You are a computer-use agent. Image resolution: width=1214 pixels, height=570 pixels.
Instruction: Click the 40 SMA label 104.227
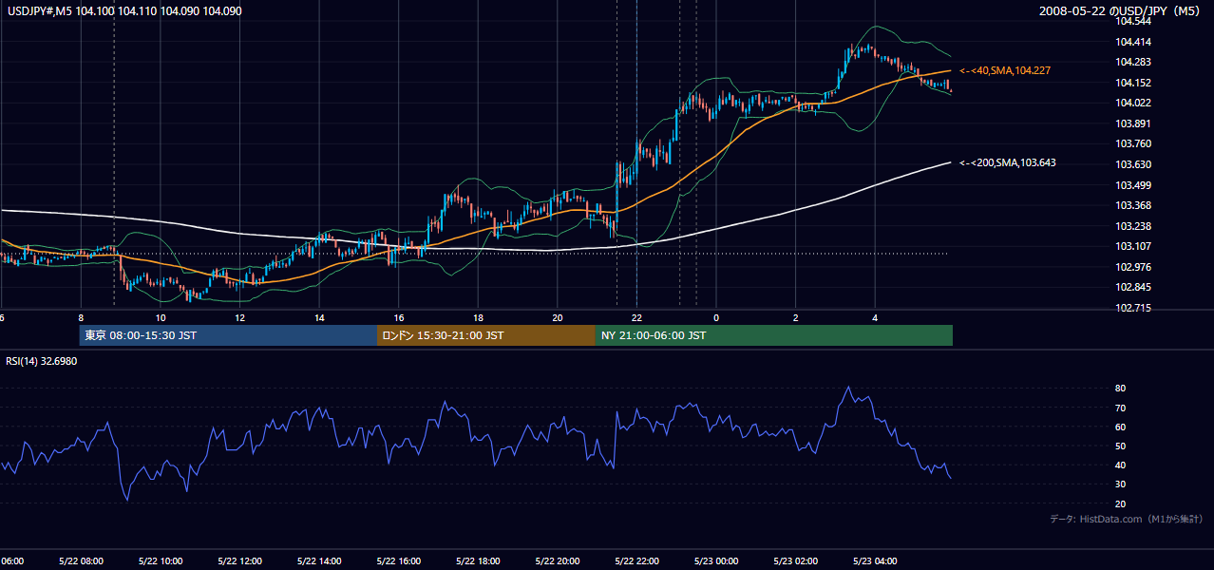1005,70
